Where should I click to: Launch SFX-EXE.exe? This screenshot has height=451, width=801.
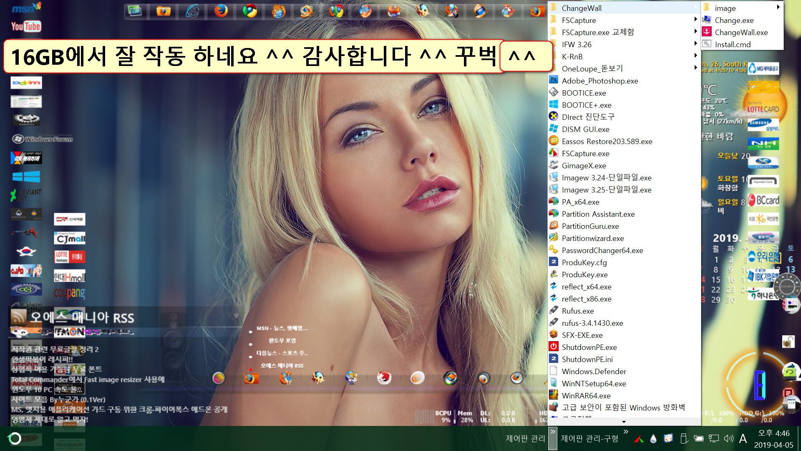(x=624, y=335)
